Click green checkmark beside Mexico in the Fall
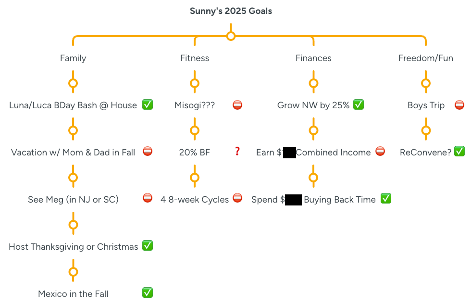471x307 pixels. click(148, 293)
